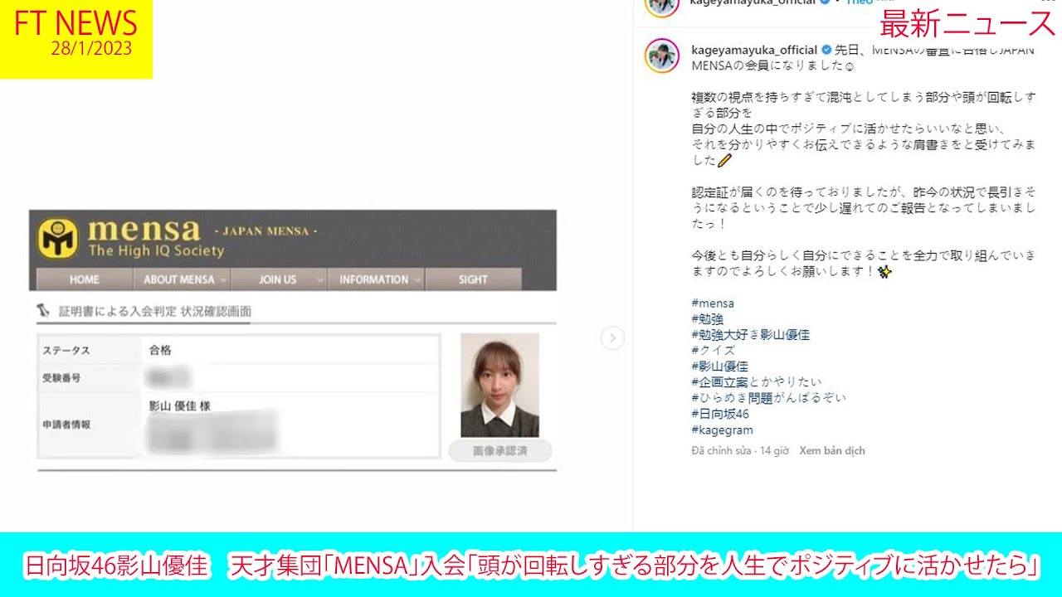Image resolution: width=1062 pixels, height=597 pixels.
Task: Open the JOIN US menu
Action: (x=279, y=279)
